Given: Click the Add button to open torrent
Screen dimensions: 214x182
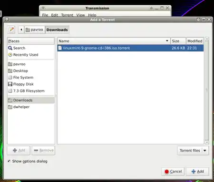Looking at the screenshot, I should pos(197,172).
